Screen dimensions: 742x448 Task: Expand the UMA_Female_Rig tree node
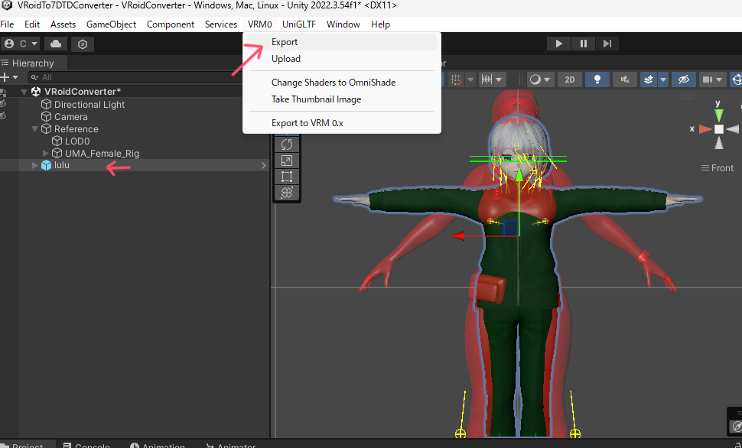(46, 154)
